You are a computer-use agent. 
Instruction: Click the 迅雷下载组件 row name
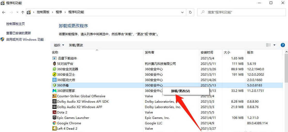point(67,58)
